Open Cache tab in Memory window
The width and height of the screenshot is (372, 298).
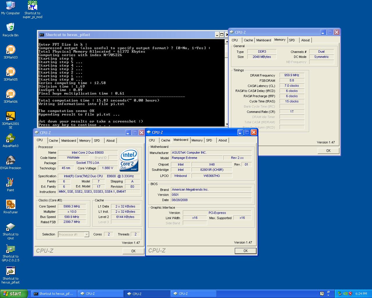[248, 40]
